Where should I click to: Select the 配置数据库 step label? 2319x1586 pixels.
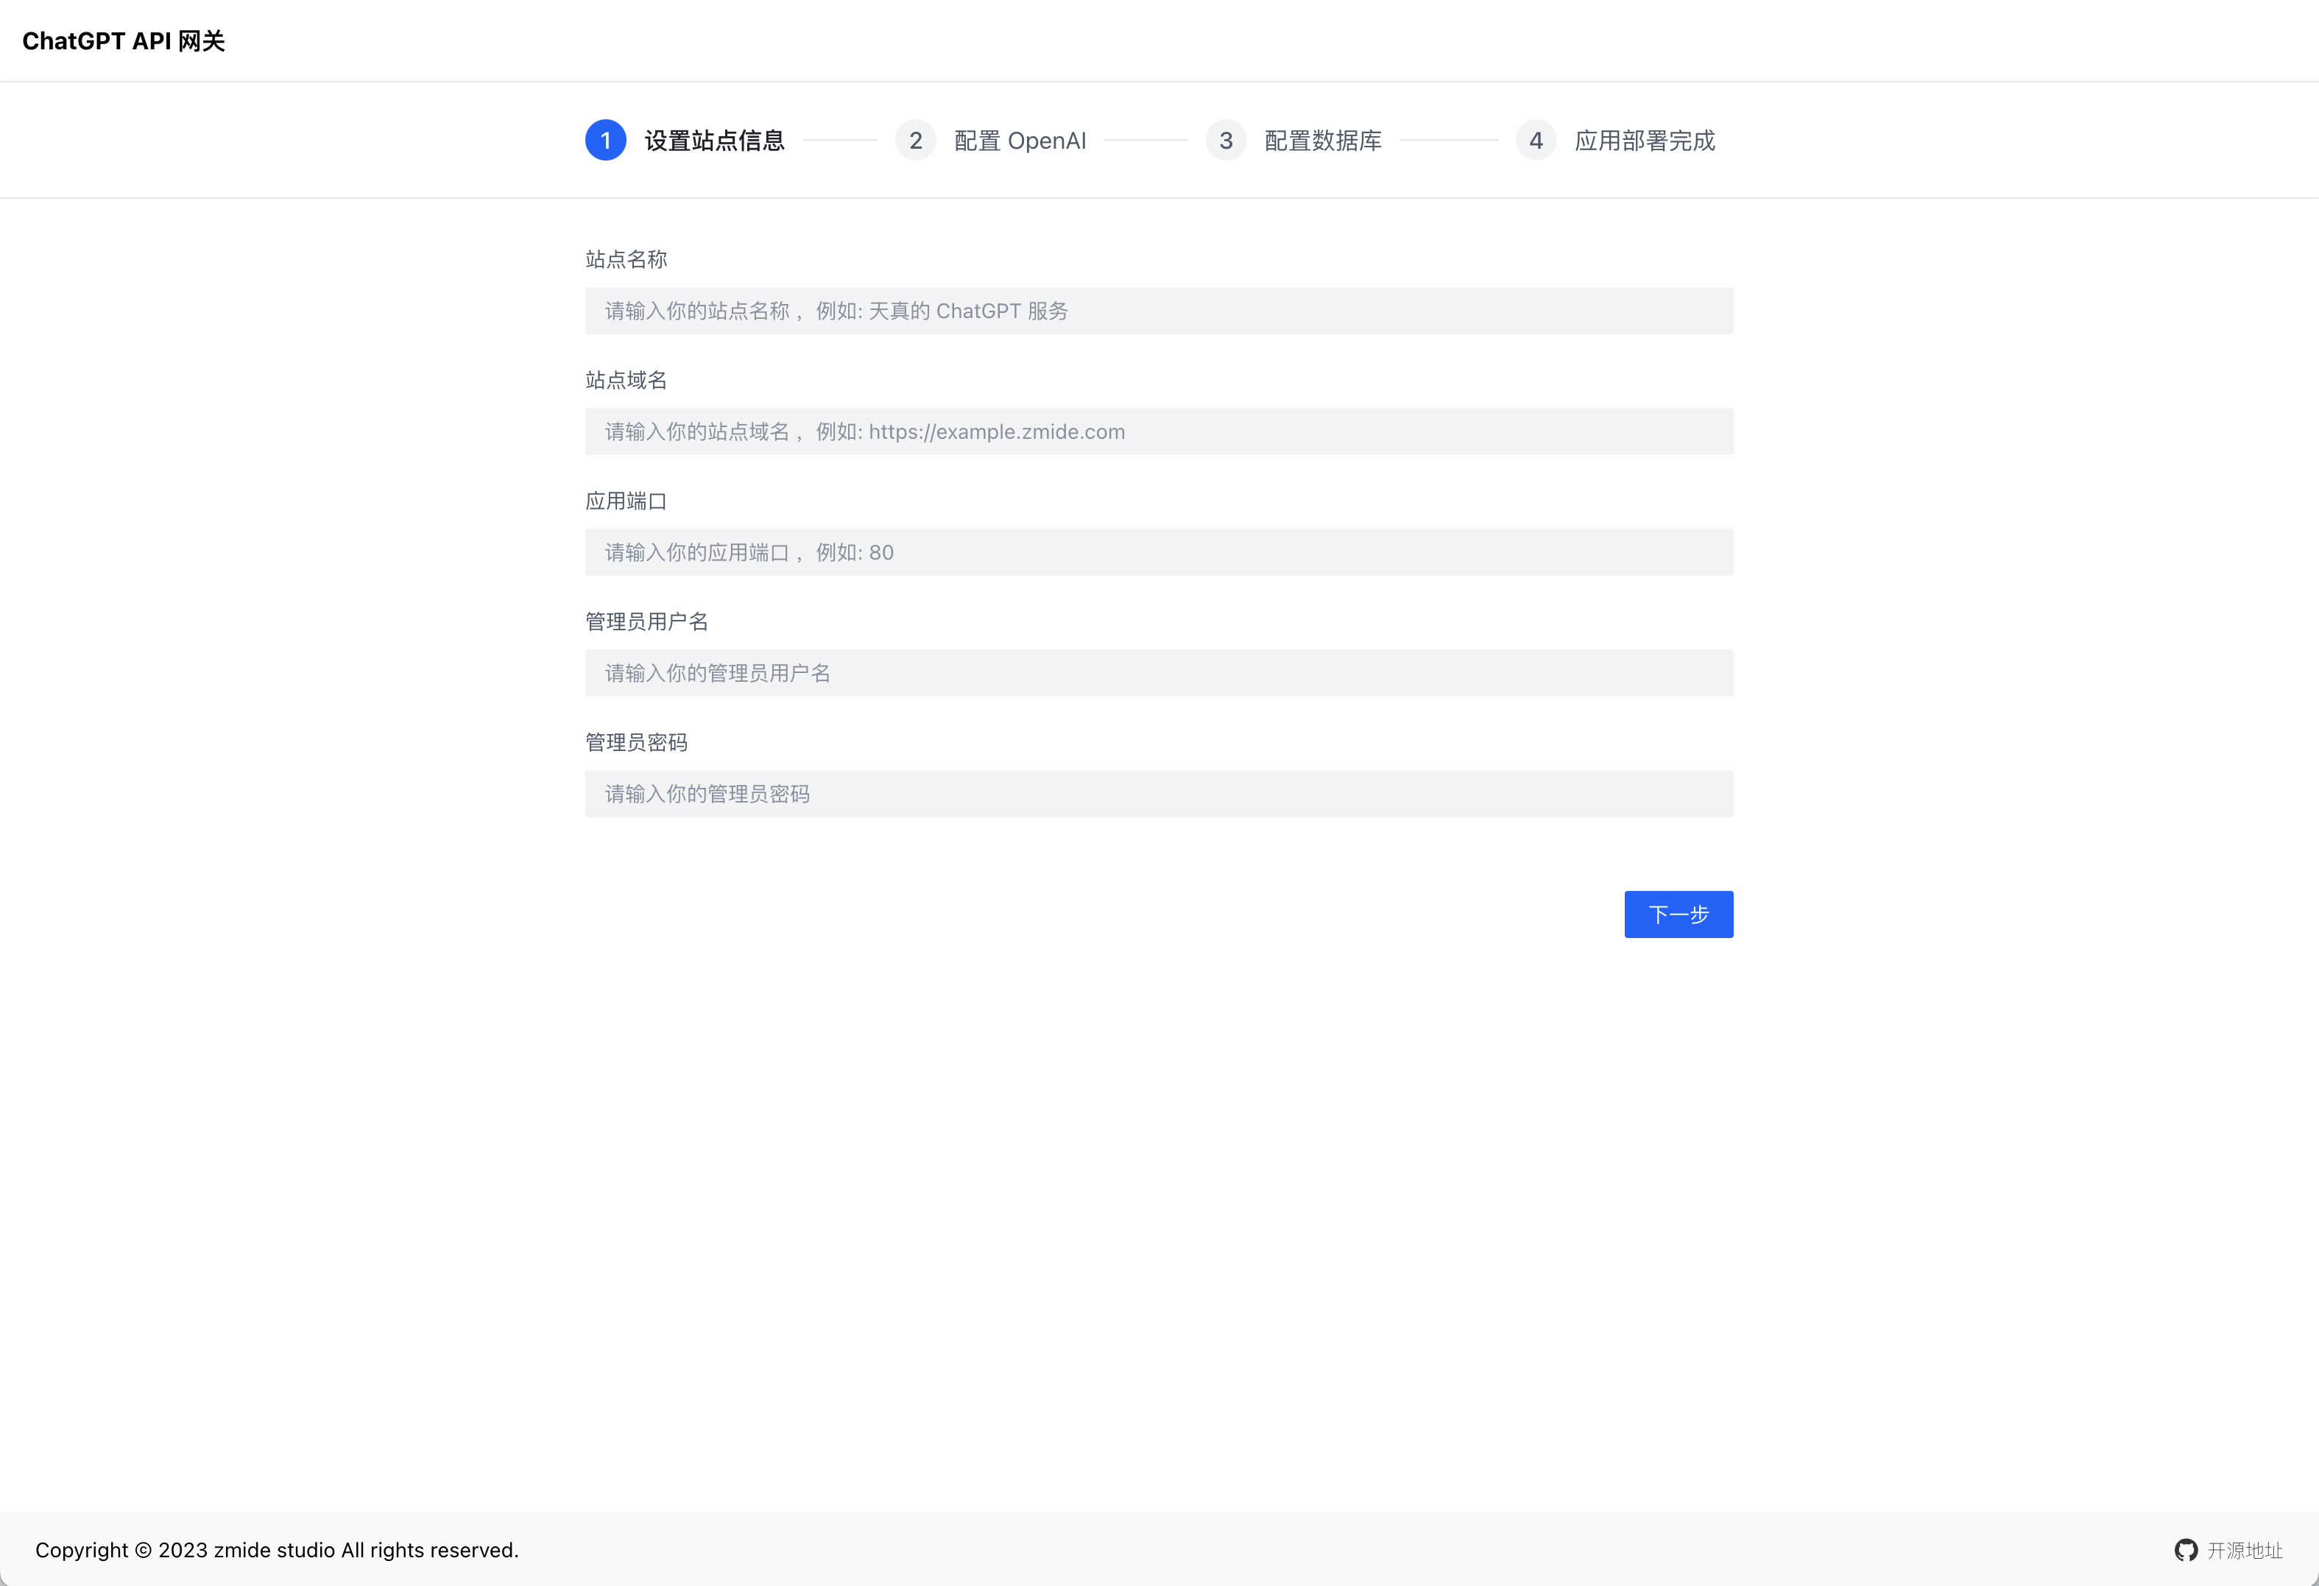(1322, 141)
